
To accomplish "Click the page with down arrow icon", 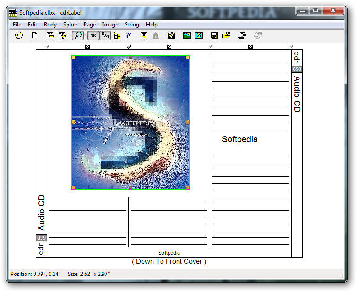I will pos(144,35).
